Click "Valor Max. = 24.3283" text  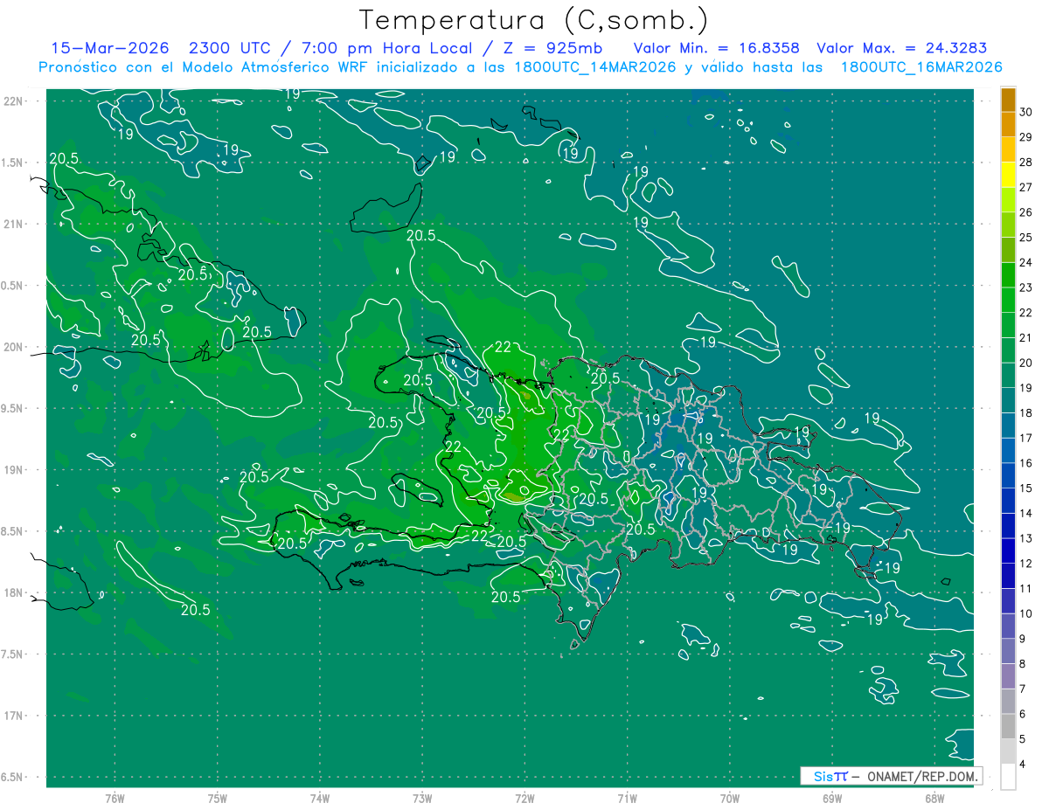[902, 48]
